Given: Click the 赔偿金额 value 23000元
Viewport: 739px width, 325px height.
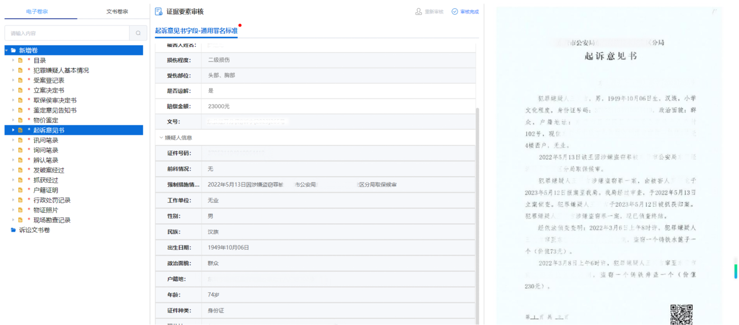Looking at the screenshot, I should [x=219, y=106].
